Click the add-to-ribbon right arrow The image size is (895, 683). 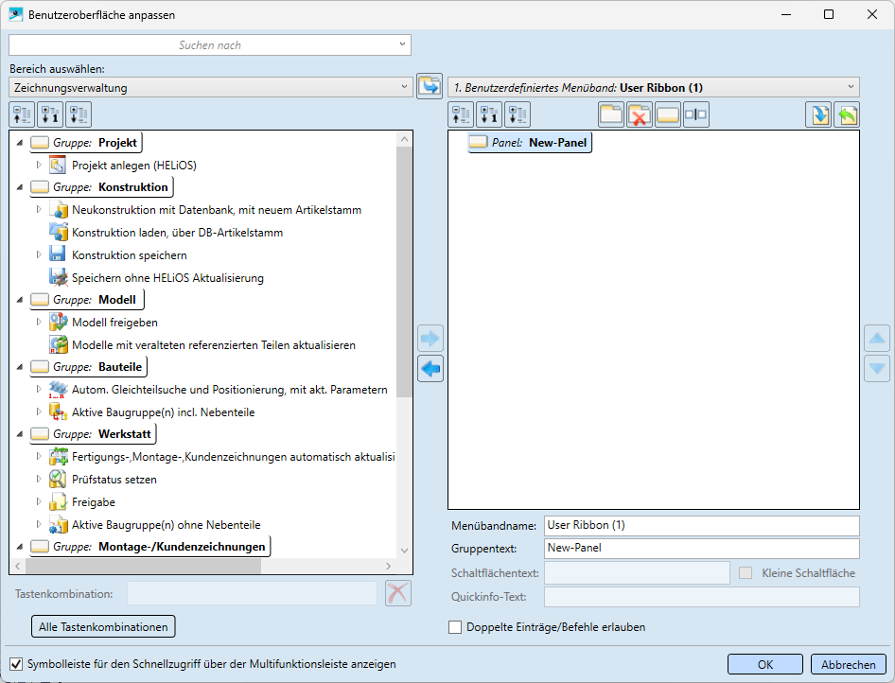pos(430,339)
